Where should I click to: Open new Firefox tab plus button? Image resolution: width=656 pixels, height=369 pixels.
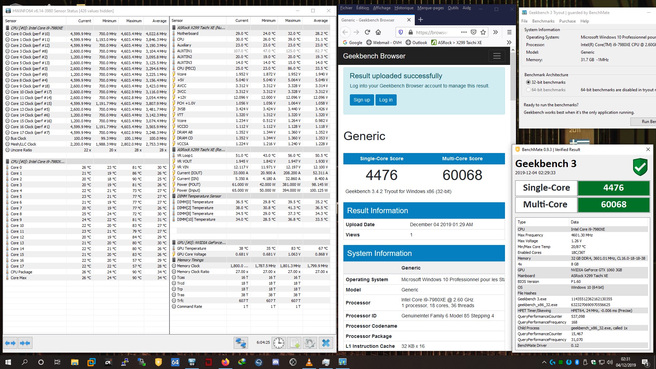tap(421, 20)
